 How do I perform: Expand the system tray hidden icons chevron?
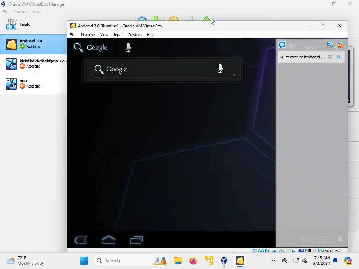(x=273, y=261)
